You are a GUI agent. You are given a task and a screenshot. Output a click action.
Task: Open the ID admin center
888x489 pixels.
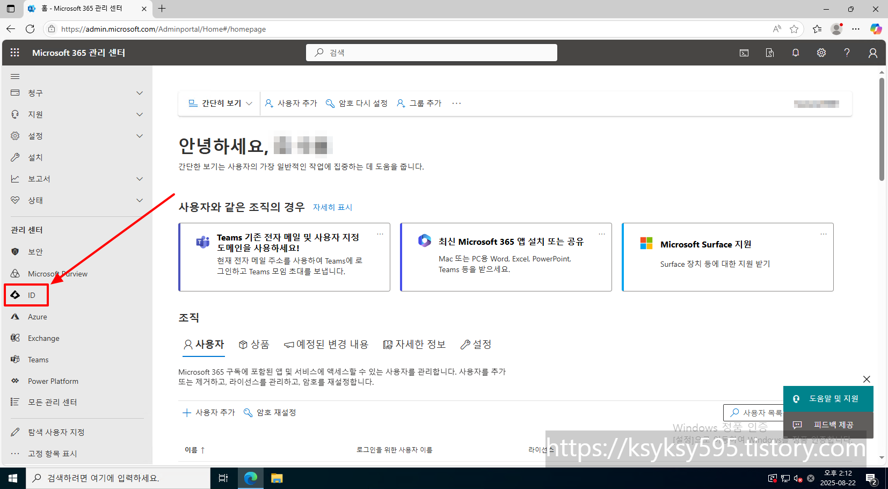(x=26, y=295)
